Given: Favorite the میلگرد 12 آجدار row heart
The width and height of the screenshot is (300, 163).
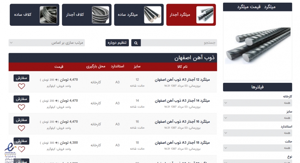Looking at the screenshot, I should point(21,86).
